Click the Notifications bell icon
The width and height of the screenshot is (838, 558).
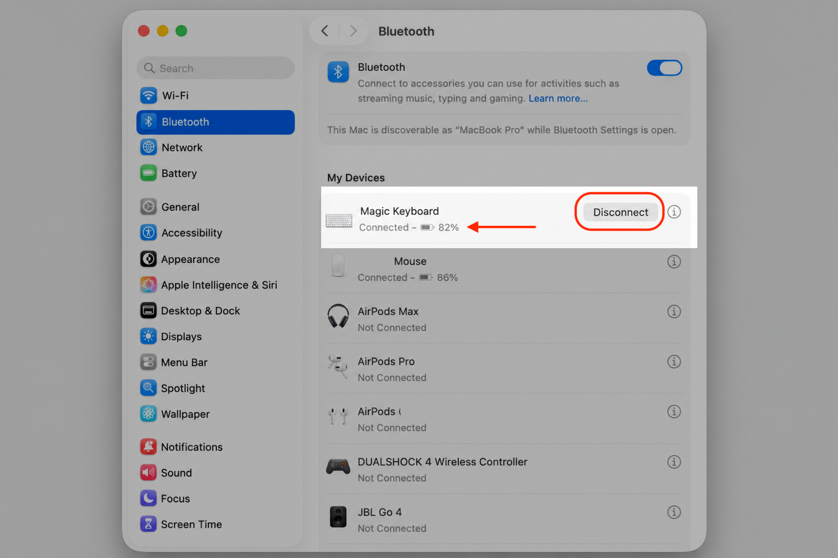point(148,447)
